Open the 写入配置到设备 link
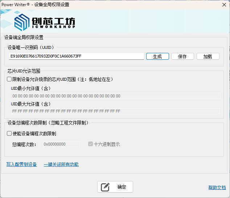Viewport: 230px width, 198px height. click(21, 164)
